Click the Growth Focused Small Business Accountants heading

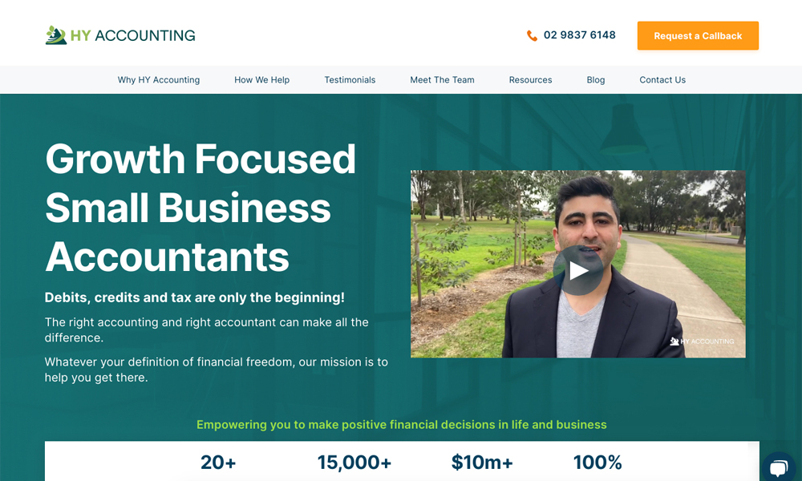(200, 208)
